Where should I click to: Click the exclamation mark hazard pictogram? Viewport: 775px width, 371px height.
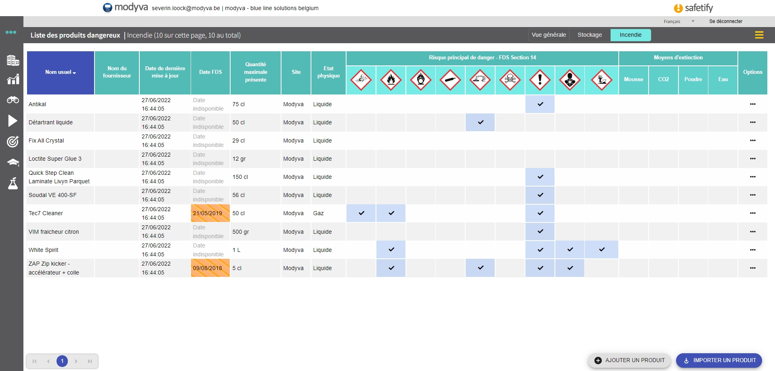[x=540, y=80]
